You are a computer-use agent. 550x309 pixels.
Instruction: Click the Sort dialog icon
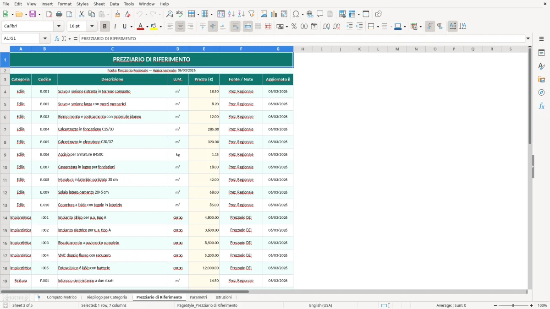tap(221, 14)
